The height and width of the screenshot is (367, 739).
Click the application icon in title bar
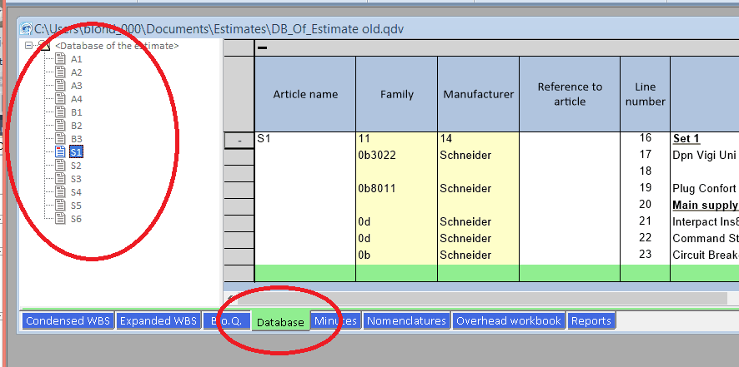click(x=25, y=29)
